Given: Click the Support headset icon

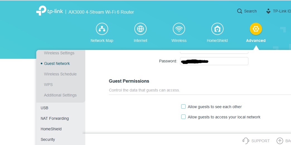Looking at the screenshot, I should click(246, 141).
